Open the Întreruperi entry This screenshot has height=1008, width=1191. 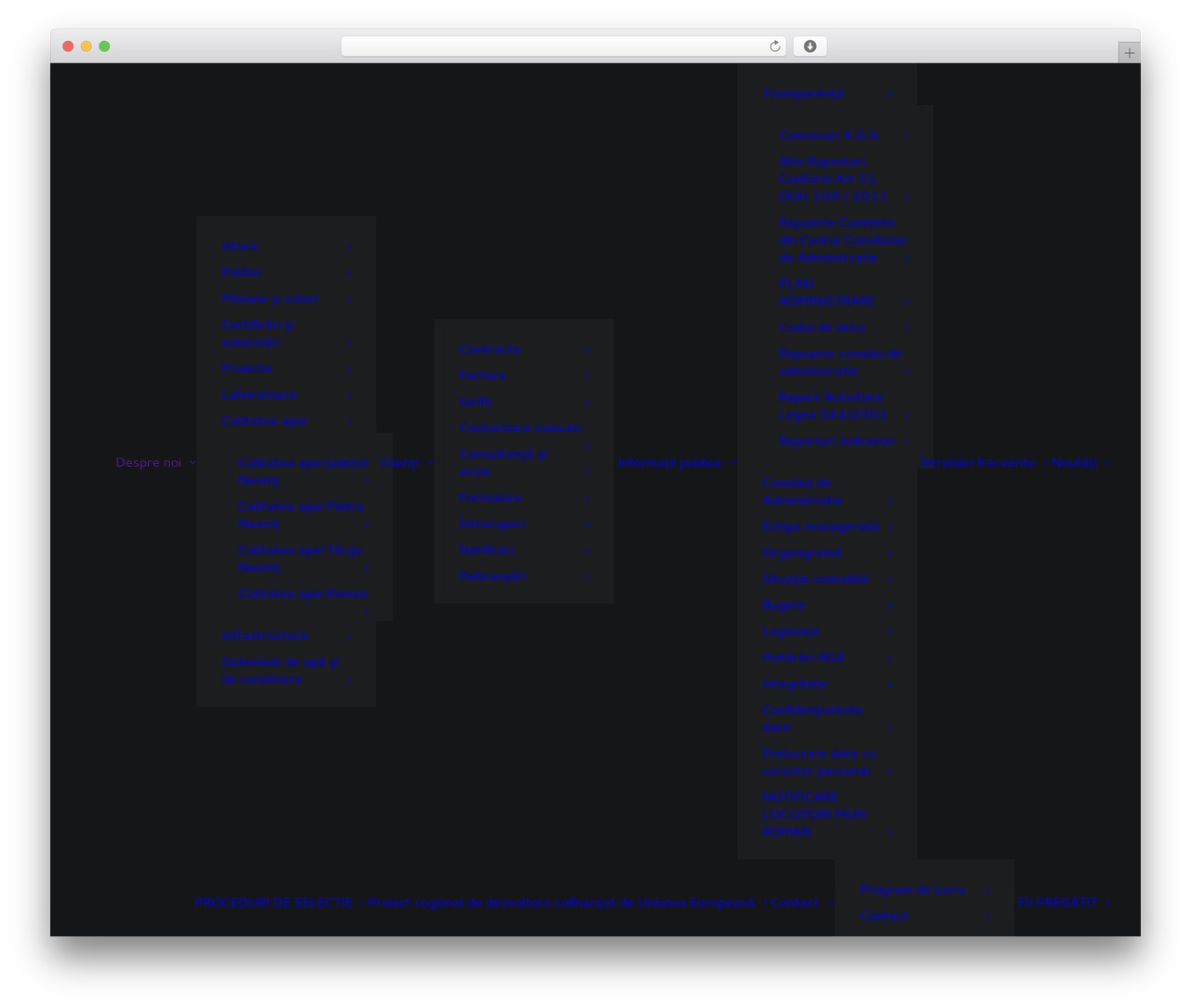click(493, 524)
